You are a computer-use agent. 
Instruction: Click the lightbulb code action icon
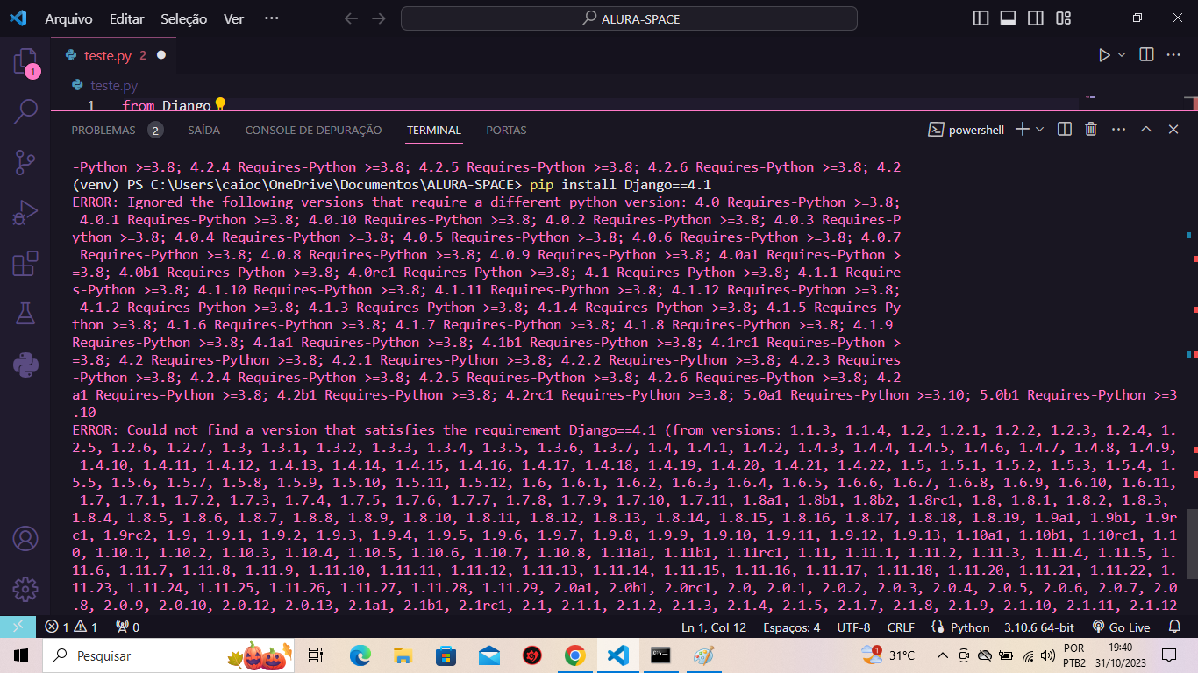click(220, 105)
